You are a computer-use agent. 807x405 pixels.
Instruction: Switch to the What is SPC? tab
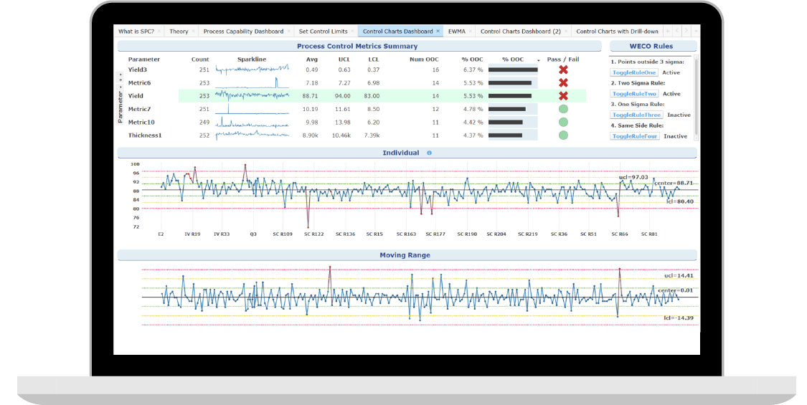(x=136, y=32)
